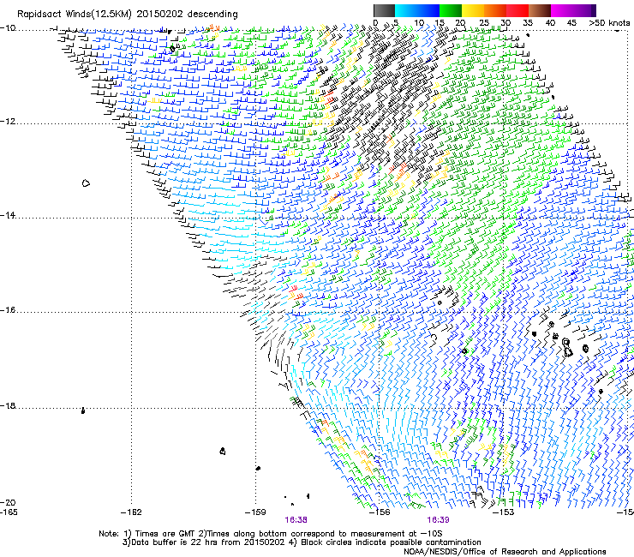Click the '>50 knots' legend label
This screenshot has width=634, height=557.
pos(609,23)
